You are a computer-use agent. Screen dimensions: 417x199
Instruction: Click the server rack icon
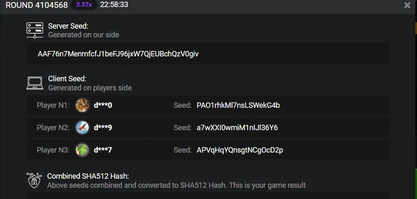(35, 30)
